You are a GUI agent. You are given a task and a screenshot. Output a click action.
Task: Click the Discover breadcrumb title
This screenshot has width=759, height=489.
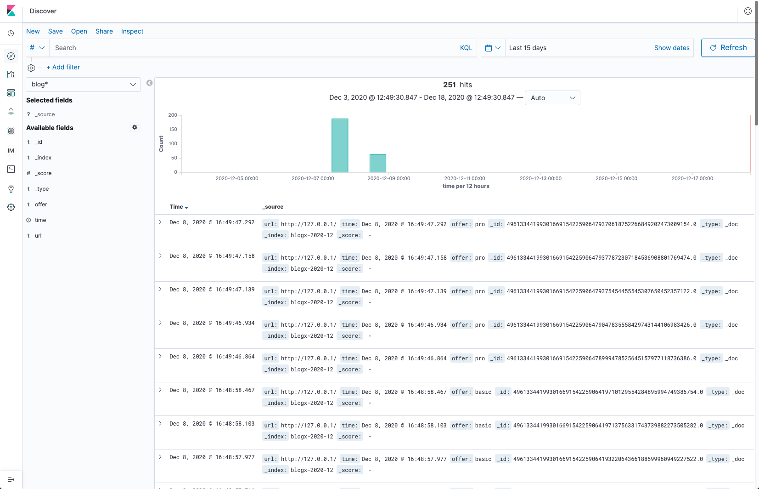pyautogui.click(x=43, y=11)
